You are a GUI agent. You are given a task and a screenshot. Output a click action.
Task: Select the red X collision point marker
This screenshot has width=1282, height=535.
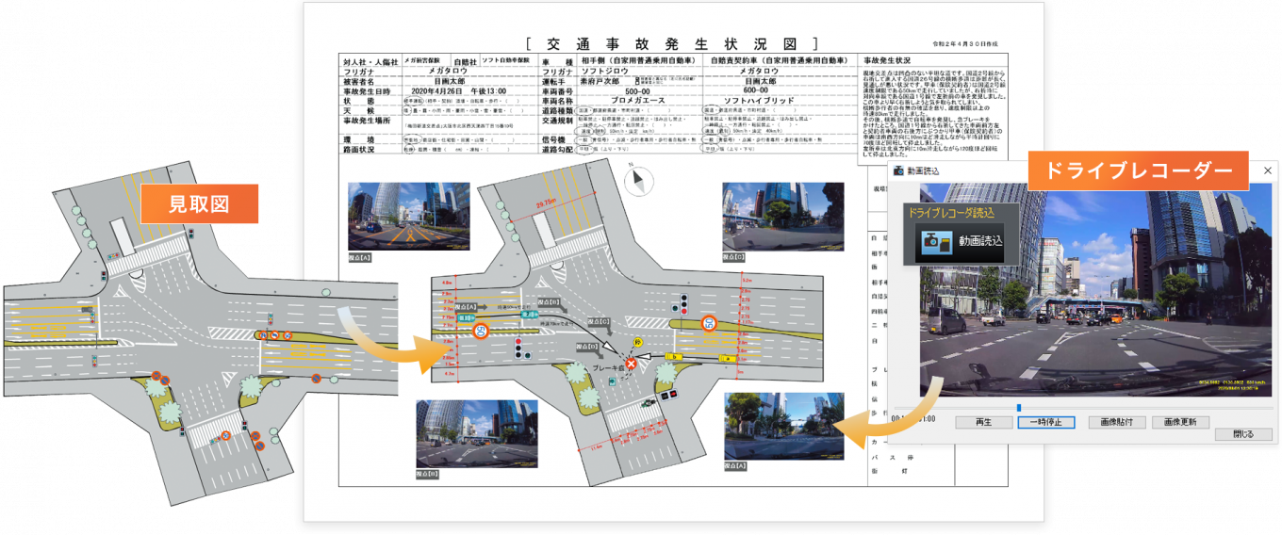point(631,363)
